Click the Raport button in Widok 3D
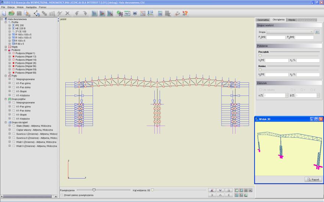The width and height of the screenshot is (324, 202). 313,180
